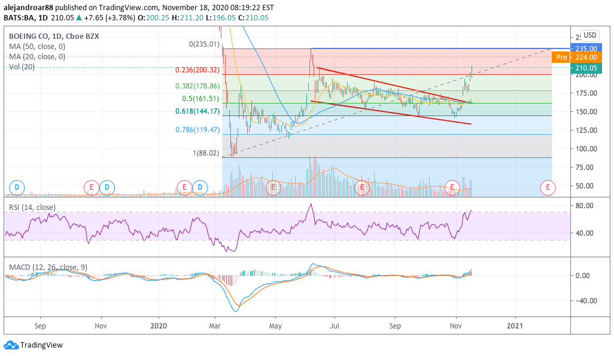This screenshot has width=614, height=356.
Task: Click the TradingView cloud logo
Action: (x=11, y=345)
